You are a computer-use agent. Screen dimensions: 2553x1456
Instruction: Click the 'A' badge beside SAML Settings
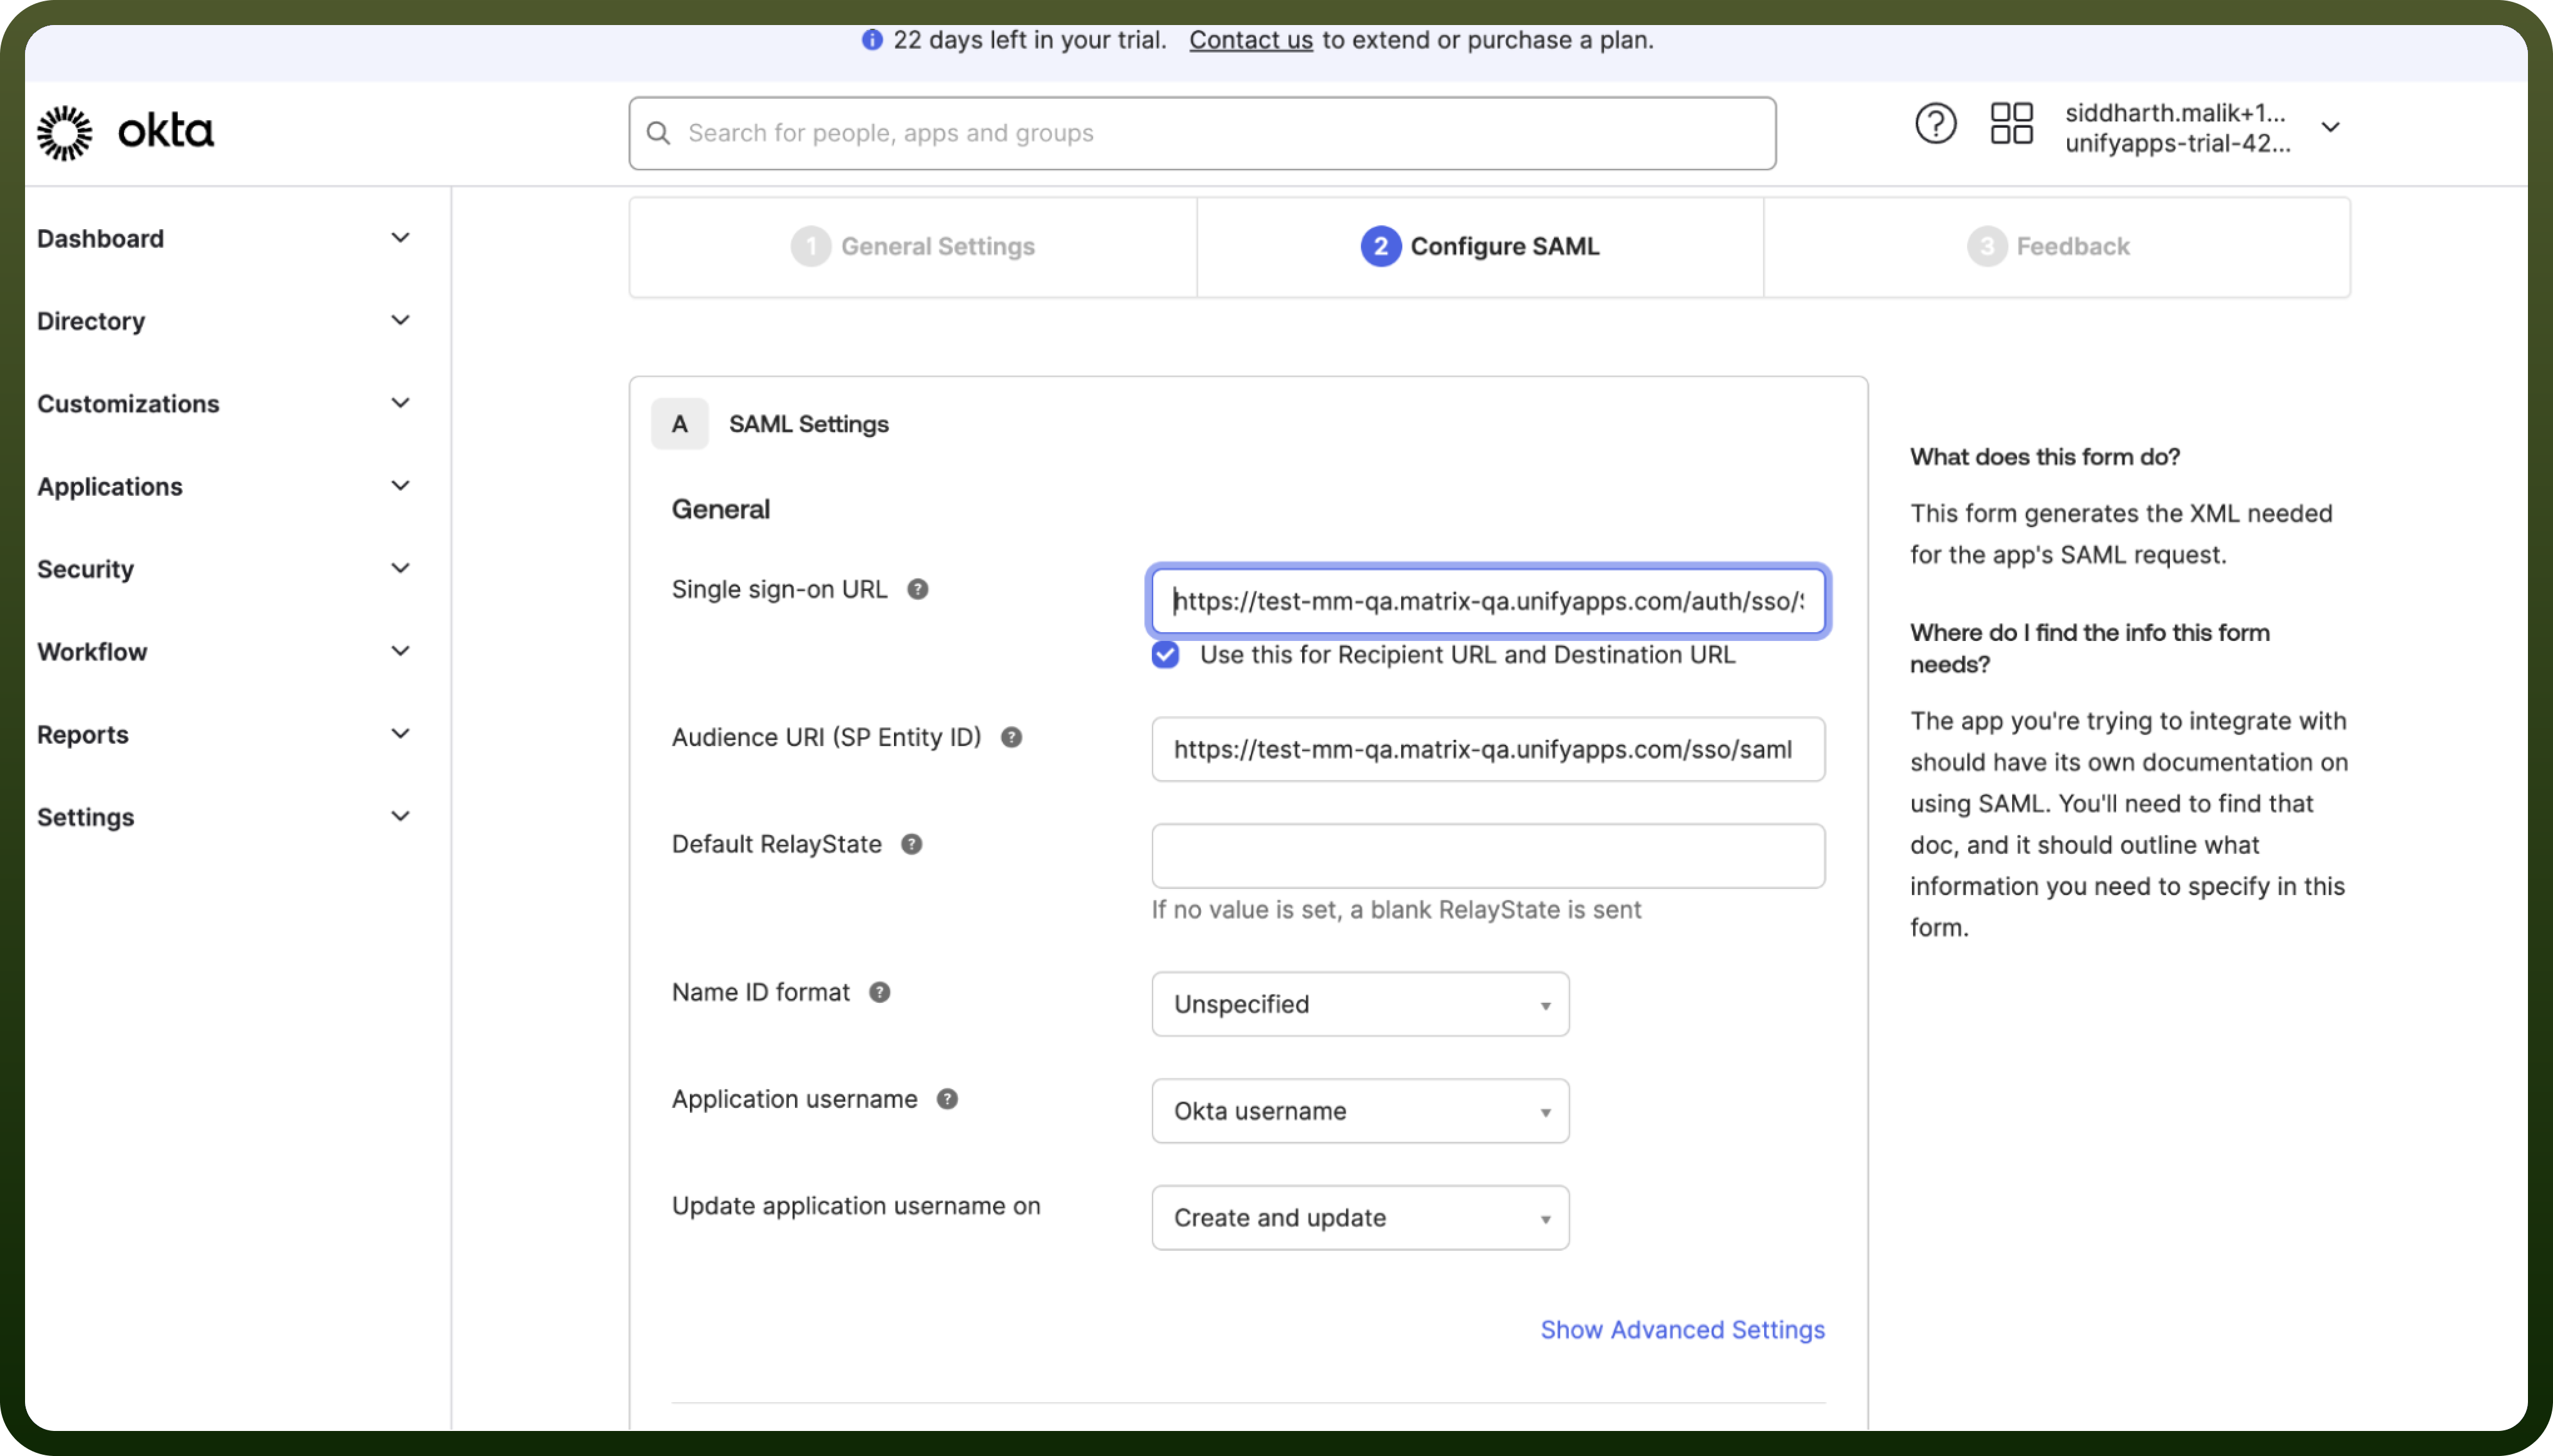pos(680,424)
